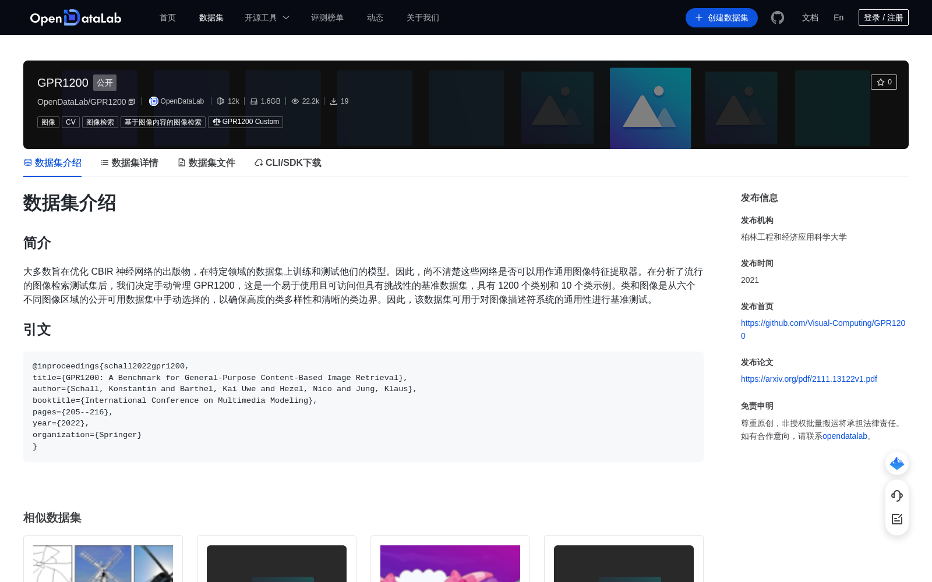Click the 公开 visibility badge
This screenshot has height=582, width=932.
(x=105, y=83)
